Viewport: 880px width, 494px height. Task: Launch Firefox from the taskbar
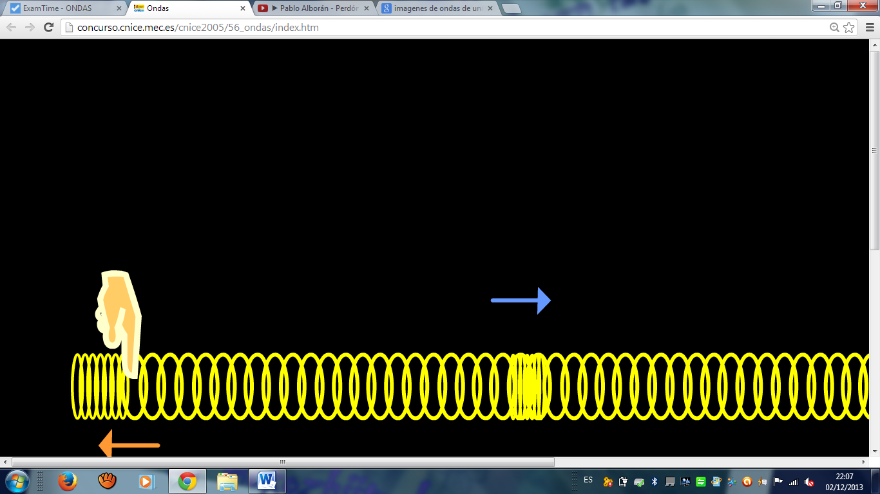67,481
